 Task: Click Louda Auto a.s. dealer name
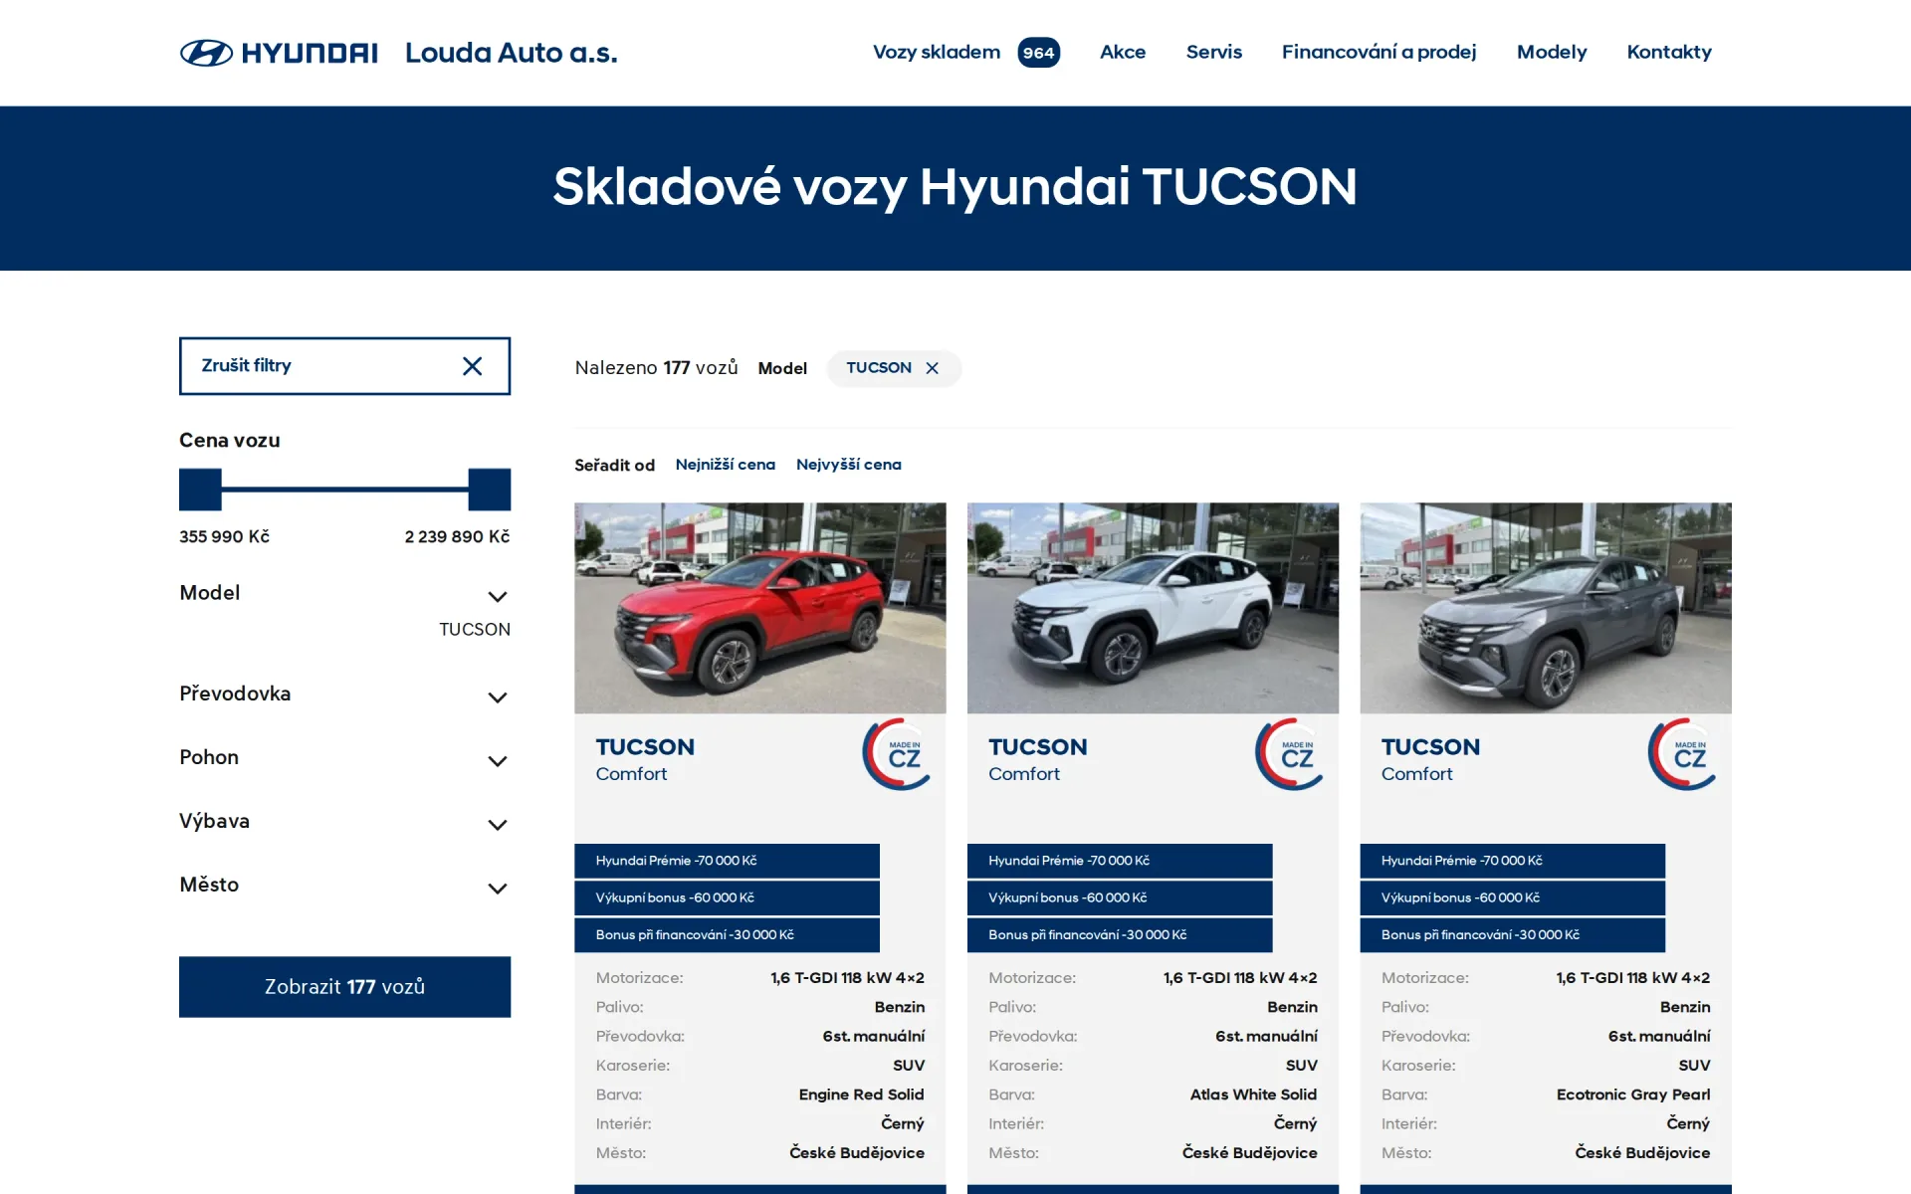click(x=511, y=53)
